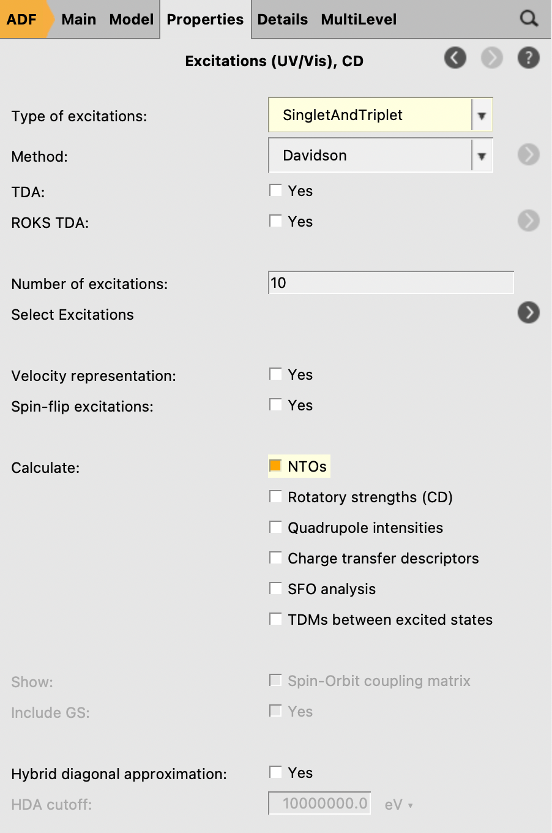
Task: Enable Rotatory strengths (CD) calculation
Action: point(275,497)
